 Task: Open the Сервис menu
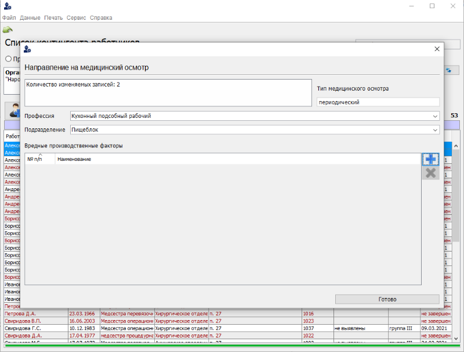pyautogui.click(x=76, y=17)
